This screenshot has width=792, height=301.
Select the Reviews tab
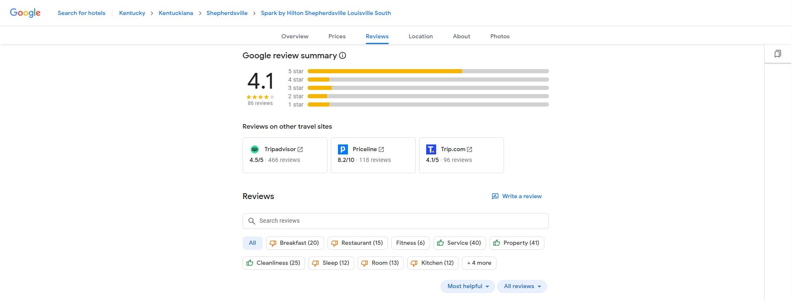coord(377,36)
